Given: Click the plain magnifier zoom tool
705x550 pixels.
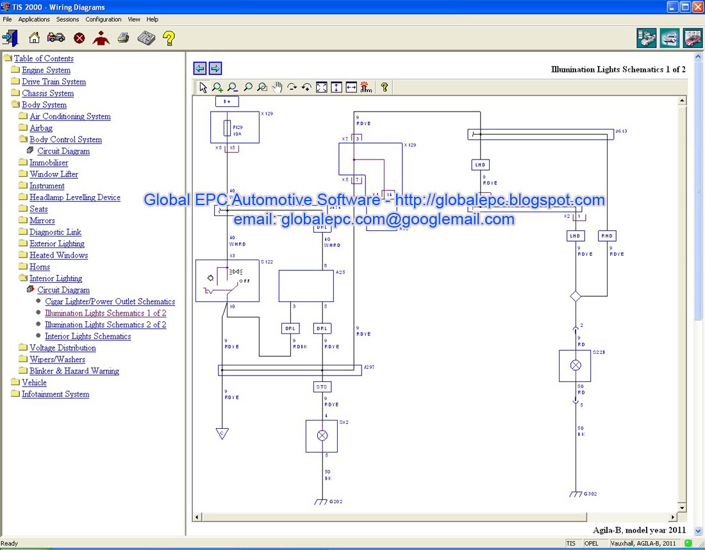Looking at the screenshot, I should point(248,87).
